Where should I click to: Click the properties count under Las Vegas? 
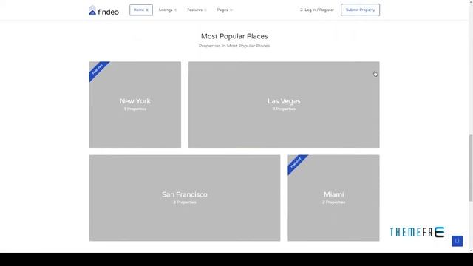pos(284,109)
